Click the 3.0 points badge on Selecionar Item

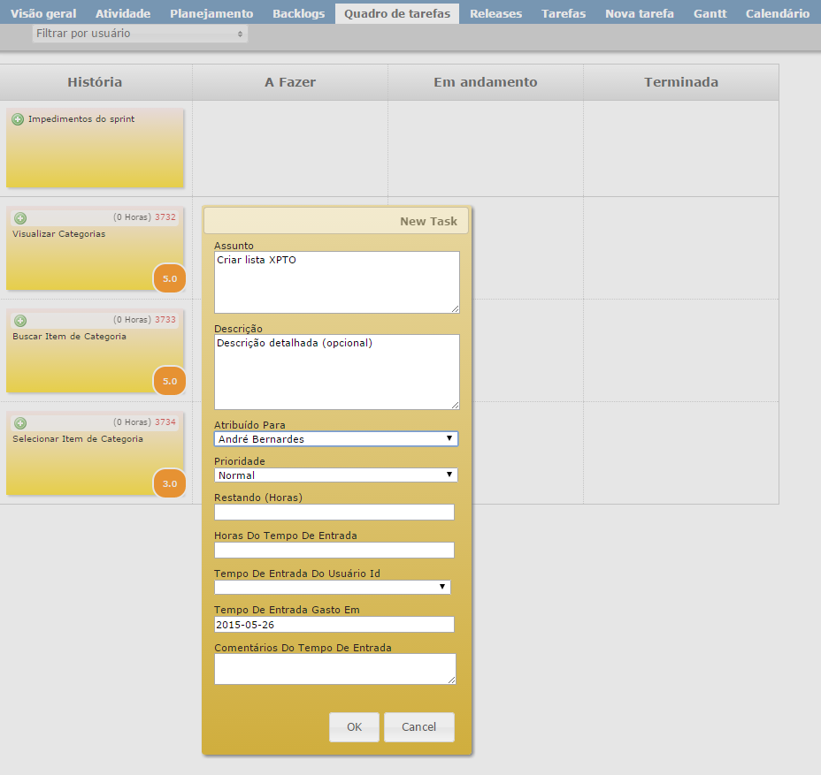[x=170, y=483]
